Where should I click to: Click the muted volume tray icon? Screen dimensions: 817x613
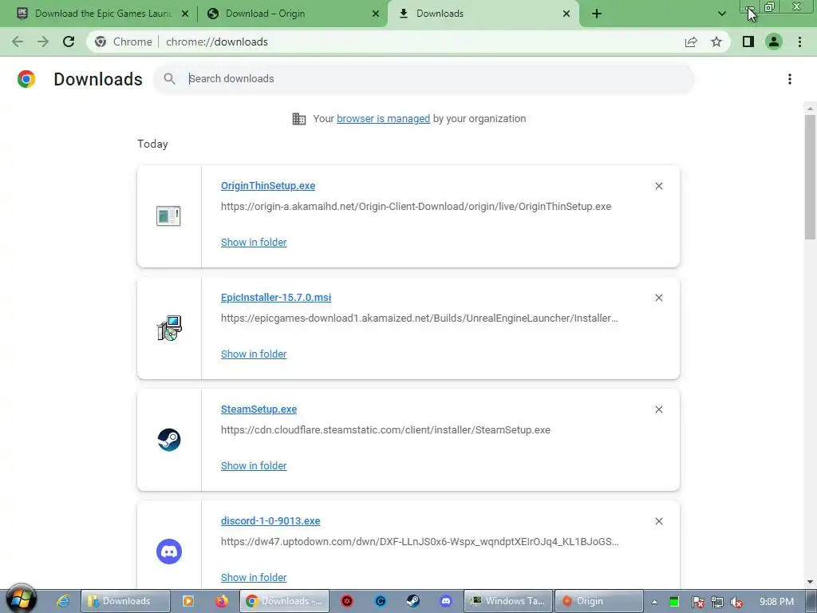(x=736, y=602)
